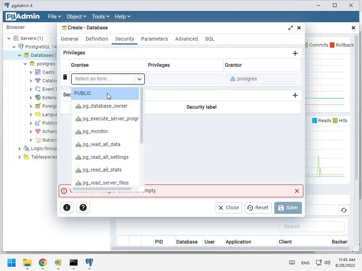This screenshot has height=271, width=362.
Task: Click the Reset button
Action: point(258,207)
